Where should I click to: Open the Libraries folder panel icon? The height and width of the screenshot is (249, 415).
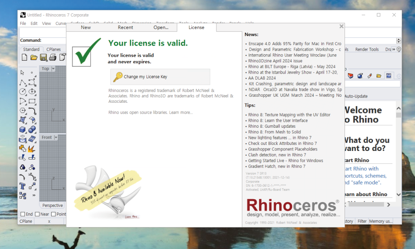379,76
